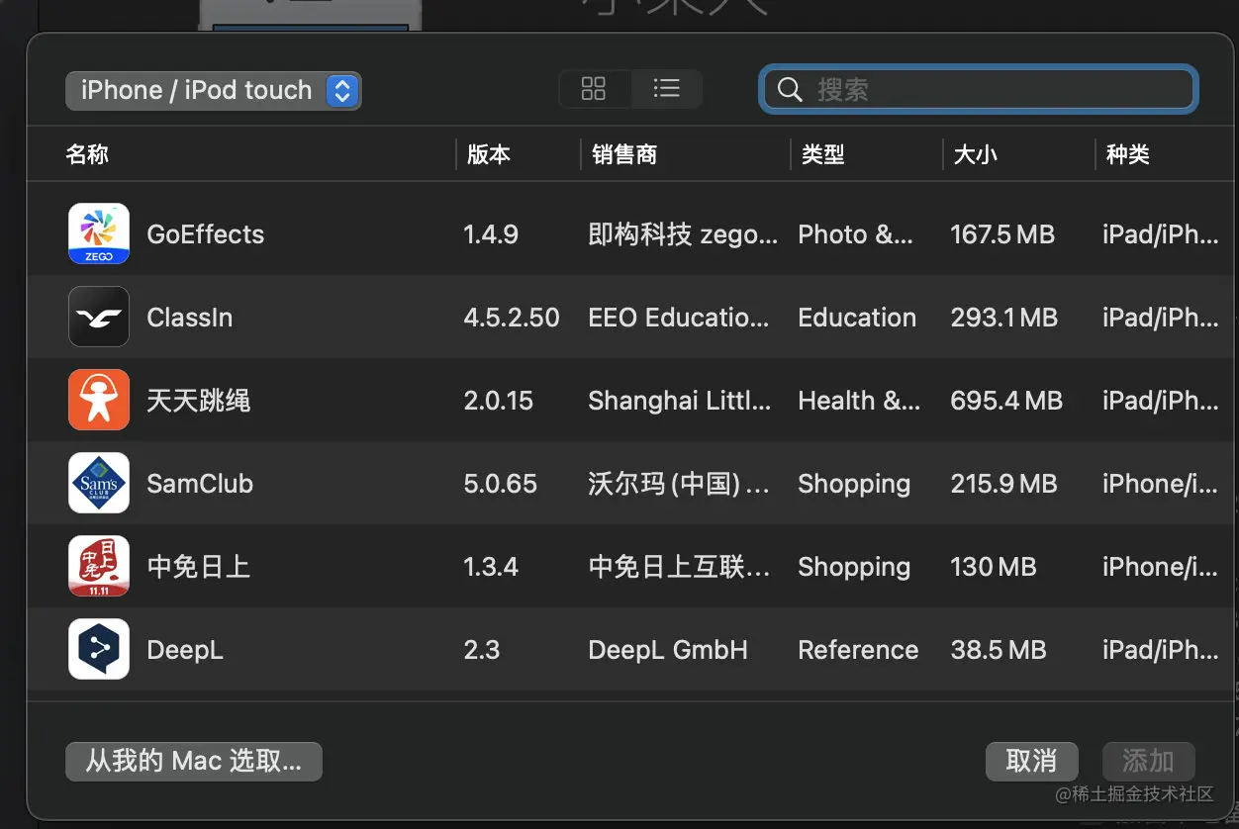Click the Health &... type cell
This screenshot has width=1239, height=829.
[x=859, y=401]
